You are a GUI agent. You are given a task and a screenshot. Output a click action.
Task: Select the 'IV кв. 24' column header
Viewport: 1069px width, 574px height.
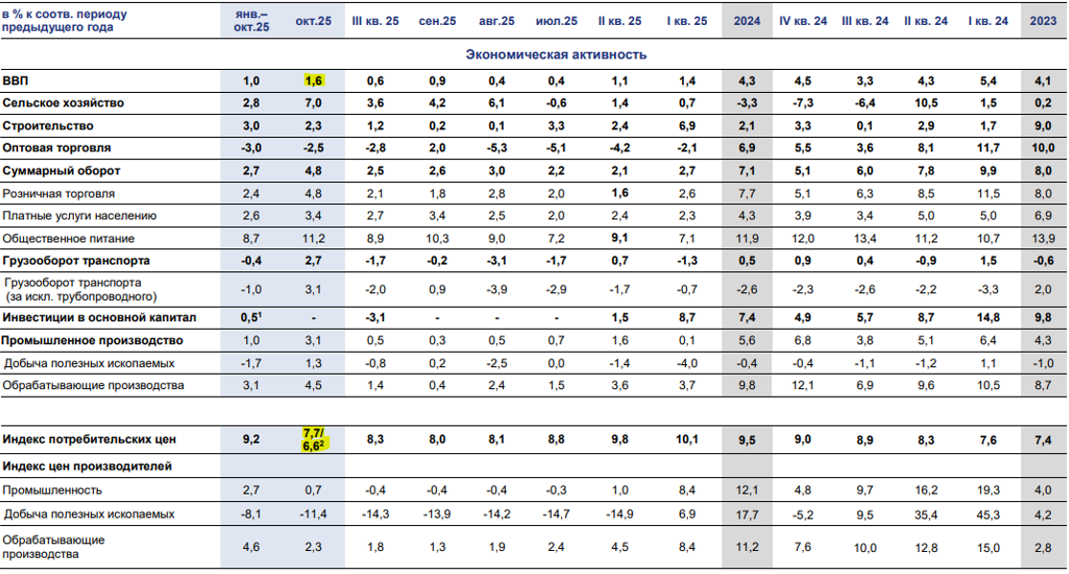(803, 21)
